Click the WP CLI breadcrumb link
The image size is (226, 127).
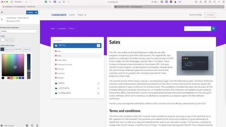click(x=72, y=29)
